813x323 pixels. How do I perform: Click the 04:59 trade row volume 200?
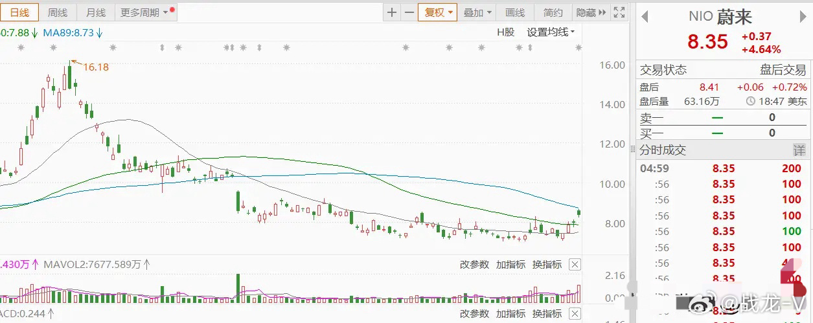(x=792, y=168)
